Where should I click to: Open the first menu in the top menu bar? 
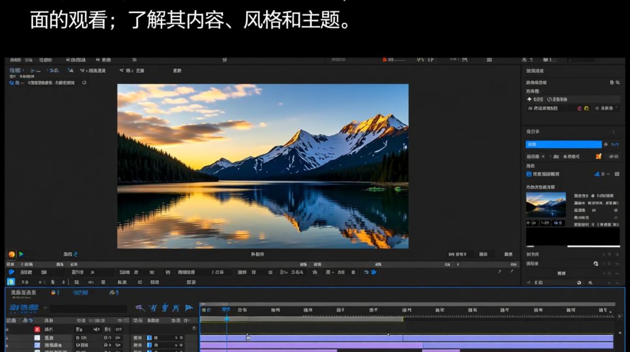15,60
